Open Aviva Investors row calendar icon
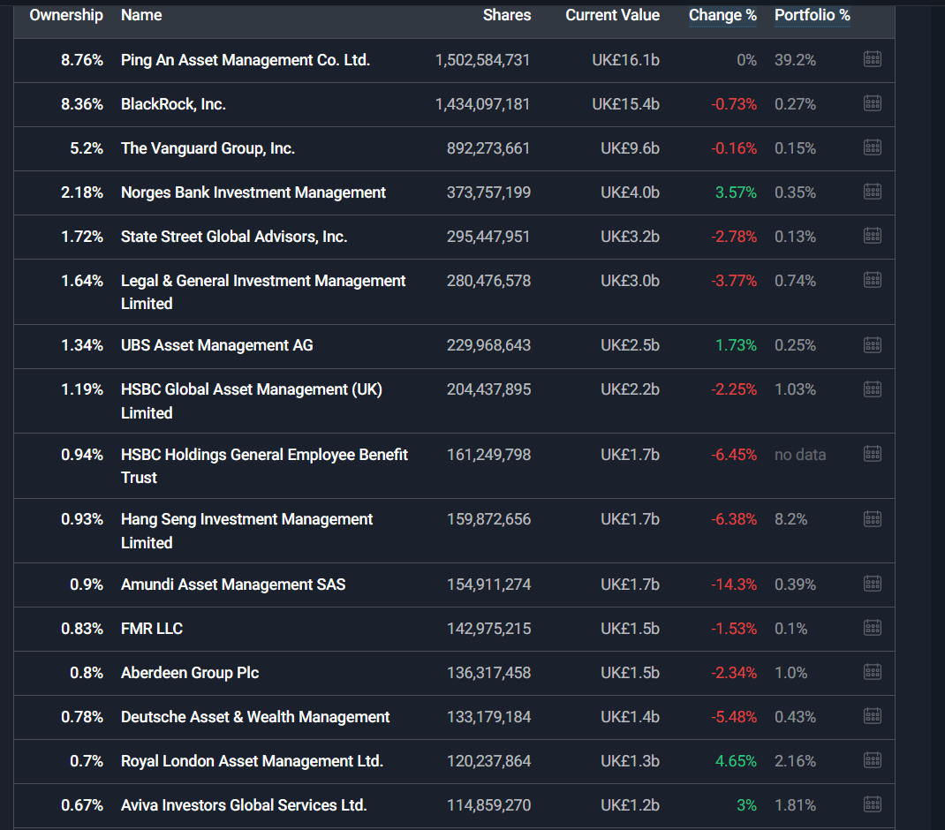This screenshot has width=945, height=830. coord(872,805)
